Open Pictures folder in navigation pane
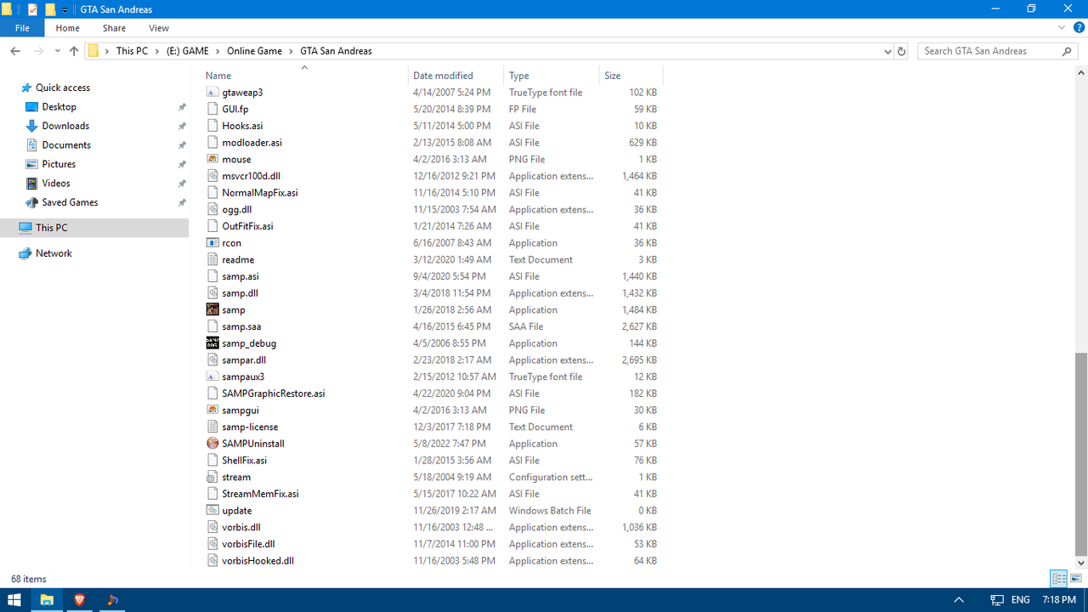The height and width of the screenshot is (612, 1088). click(59, 164)
